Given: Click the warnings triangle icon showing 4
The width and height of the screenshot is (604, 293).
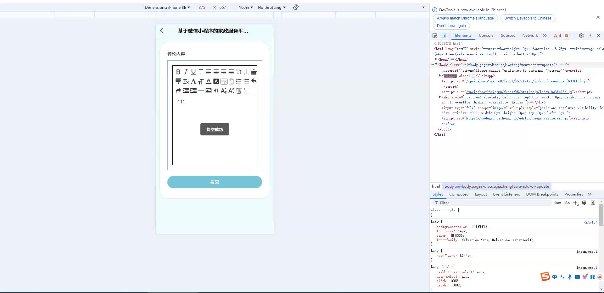Looking at the screenshot, I should [557, 36].
